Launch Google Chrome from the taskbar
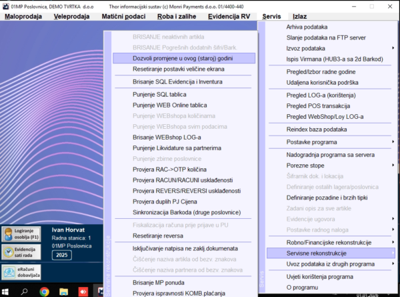This screenshot has height=297, width=400. click(44, 292)
